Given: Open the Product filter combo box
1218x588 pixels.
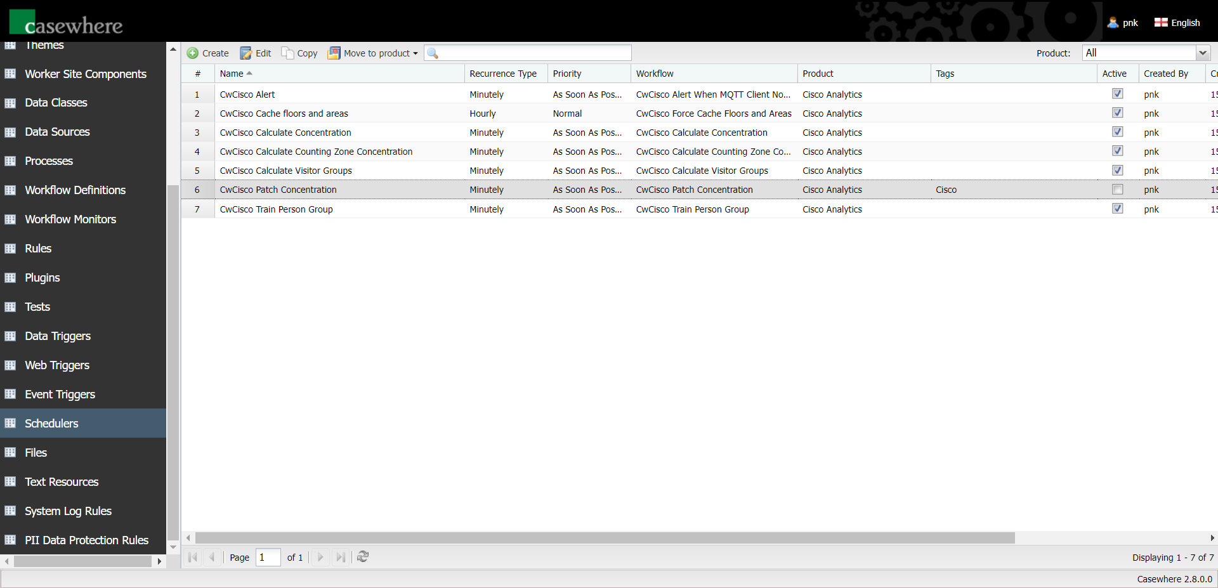Looking at the screenshot, I should coord(1146,53).
